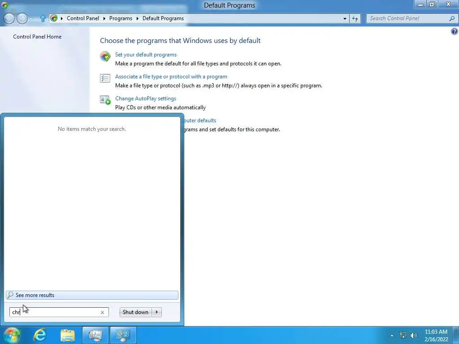
Task: Click the Control Panel search magnifier icon
Action: point(452,18)
